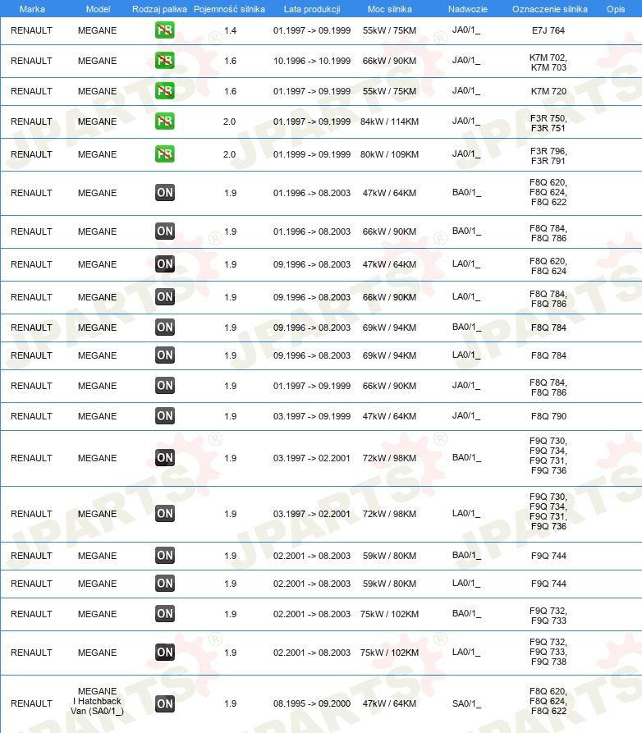This screenshot has width=642, height=733.
Task: Click the PB fuel icon in the F3R 796 row
Action: [x=164, y=154]
